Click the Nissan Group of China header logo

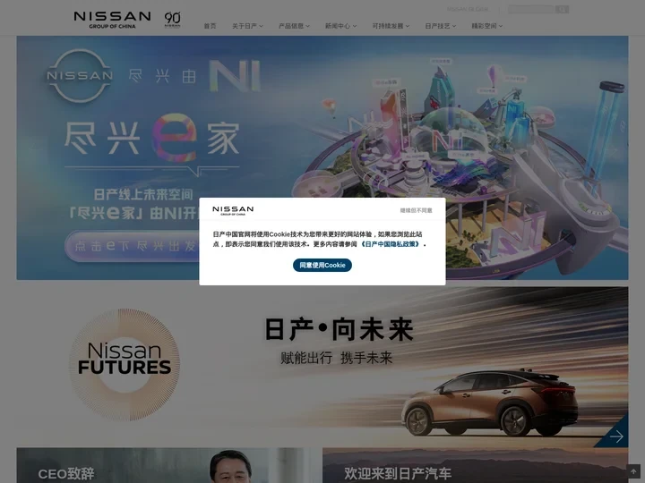click(112, 20)
